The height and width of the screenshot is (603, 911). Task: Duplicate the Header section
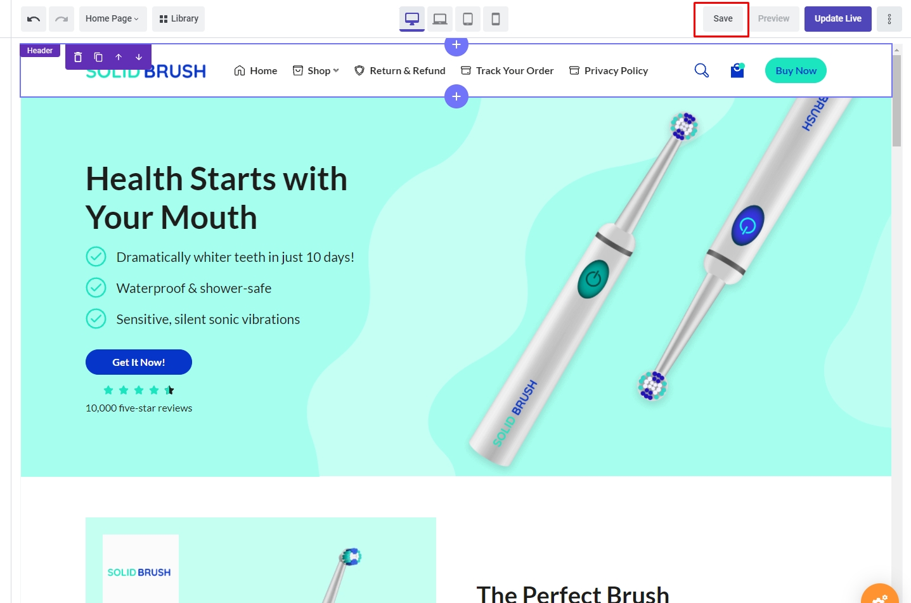pyautogui.click(x=98, y=57)
